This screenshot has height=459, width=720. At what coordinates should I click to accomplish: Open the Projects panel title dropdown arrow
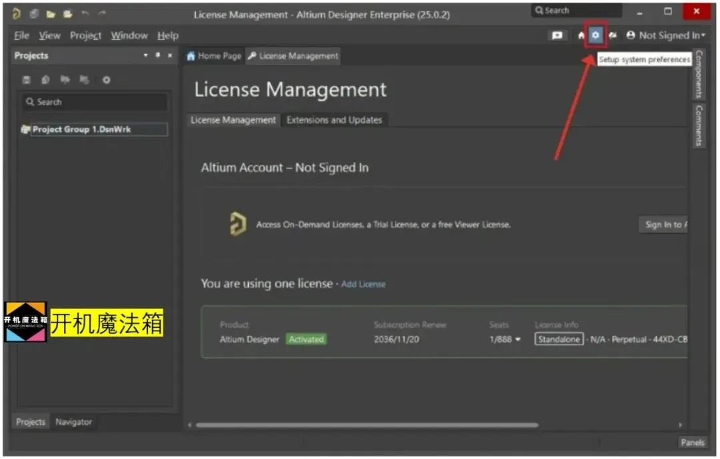pyautogui.click(x=145, y=55)
